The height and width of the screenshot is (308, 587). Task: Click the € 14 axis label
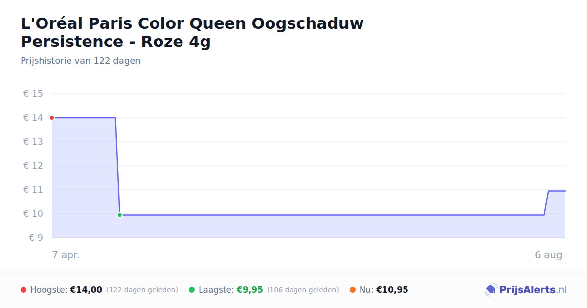pyautogui.click(x=33, y=118)
